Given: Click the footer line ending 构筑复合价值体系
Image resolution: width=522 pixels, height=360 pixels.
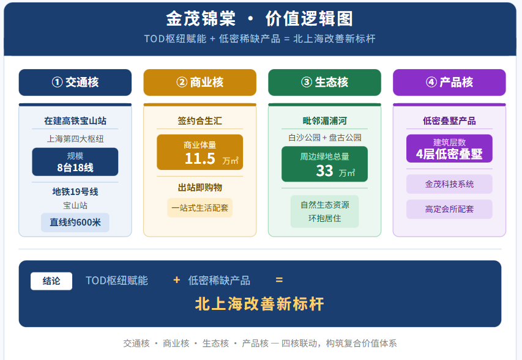Looking at the screenshot, I should tap(259, 343).
